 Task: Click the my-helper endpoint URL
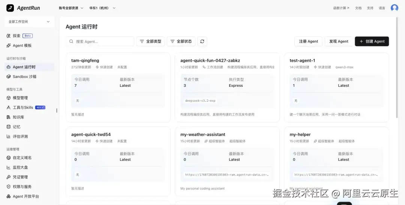click(x=336, y=175)
